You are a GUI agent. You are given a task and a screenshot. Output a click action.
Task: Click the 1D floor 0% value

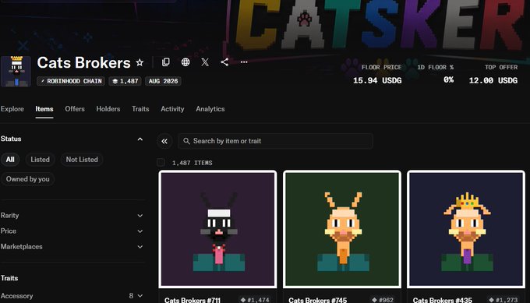[x=448, y=79]
